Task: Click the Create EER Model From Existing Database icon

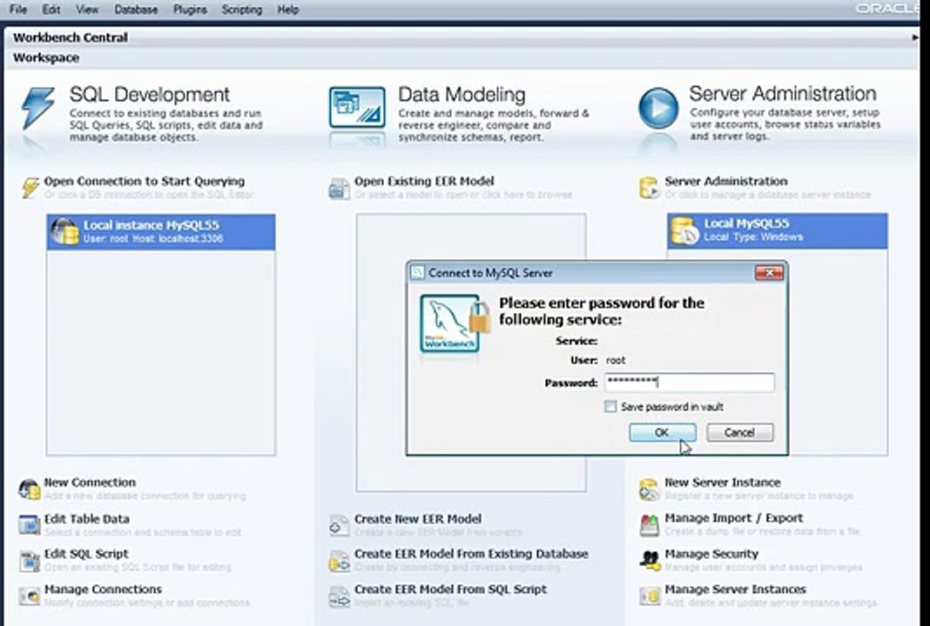Action: tap(340, 562)
